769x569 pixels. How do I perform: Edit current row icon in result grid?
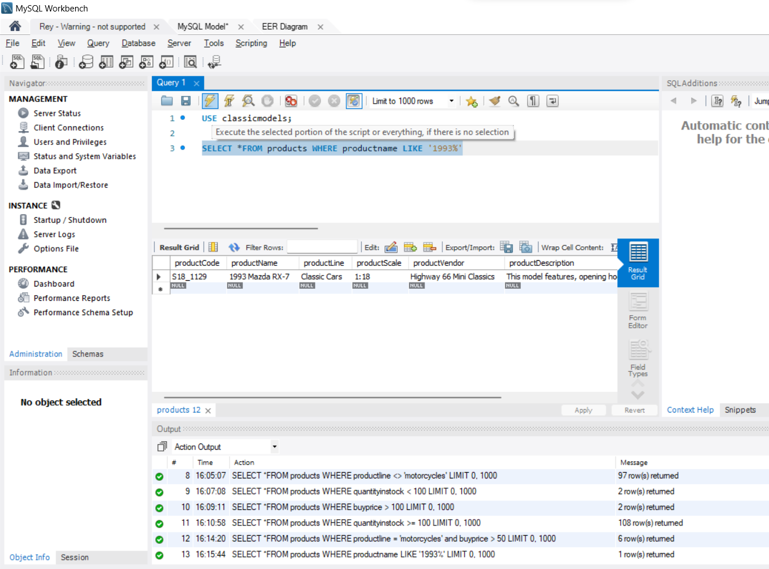(x=391, y=247)
